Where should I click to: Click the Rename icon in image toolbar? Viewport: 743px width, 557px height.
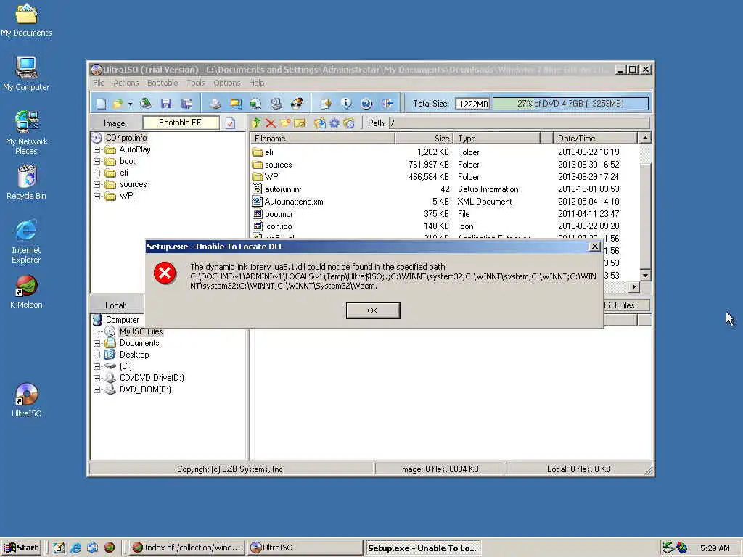[x=300, y=123]
